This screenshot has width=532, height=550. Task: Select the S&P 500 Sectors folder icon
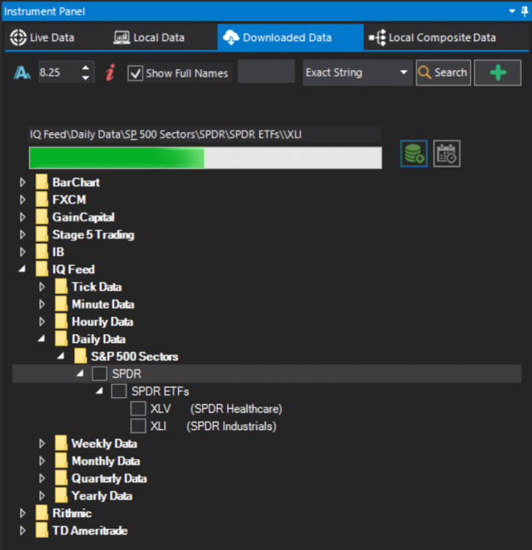80,356
